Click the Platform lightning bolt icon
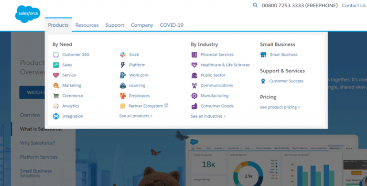Screen dimensions: 367x186 point(123,65)
